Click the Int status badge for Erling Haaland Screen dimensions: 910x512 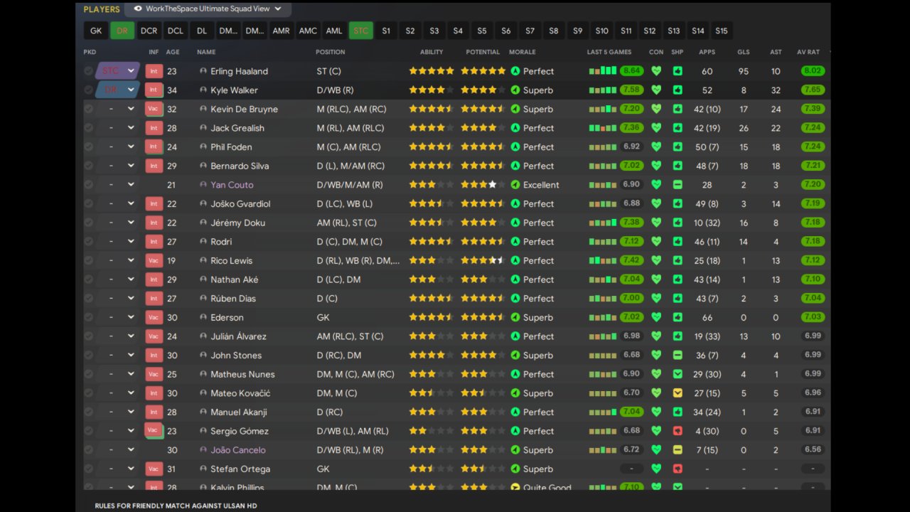click(154, 71)
